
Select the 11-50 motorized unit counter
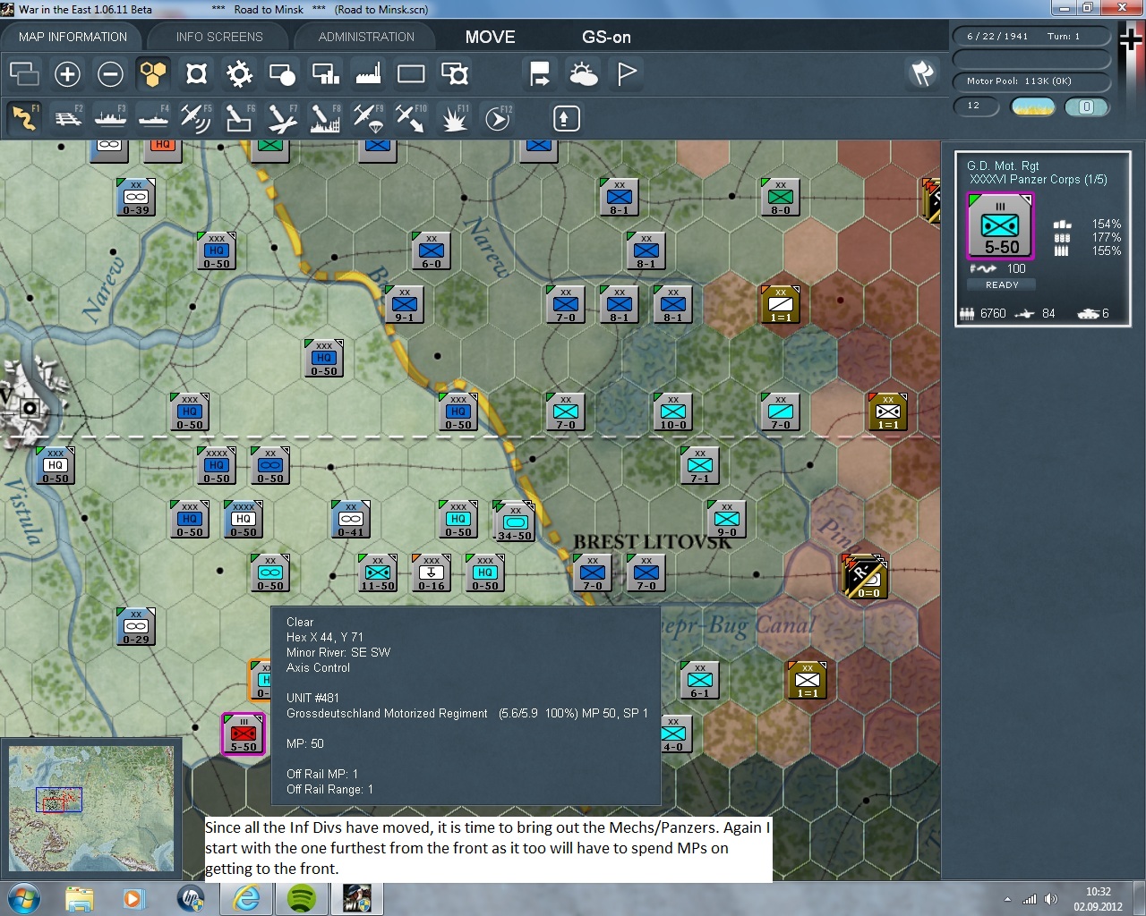pyautogui.click(x=378, y=573)
